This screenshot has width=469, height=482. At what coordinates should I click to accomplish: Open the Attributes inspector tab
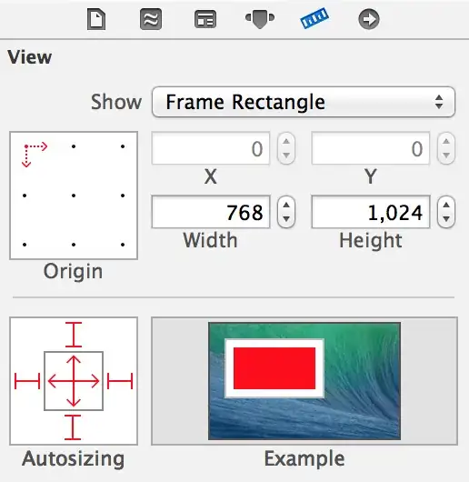[260, 19]
